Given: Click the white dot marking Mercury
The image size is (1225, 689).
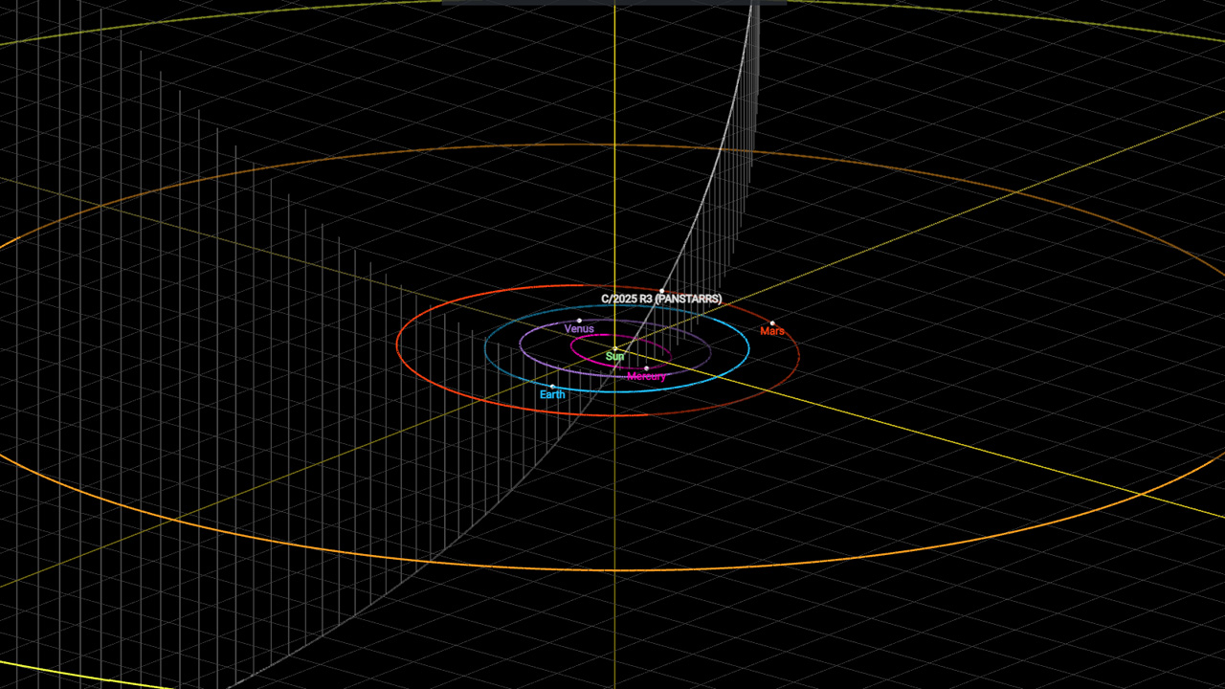Looking at the screenshot, I should (646, 368).
